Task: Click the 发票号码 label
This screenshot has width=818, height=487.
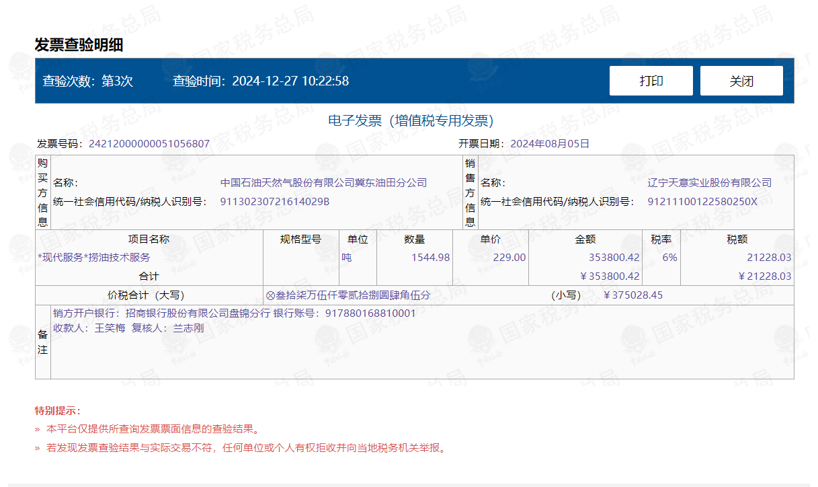Action: 60,143
